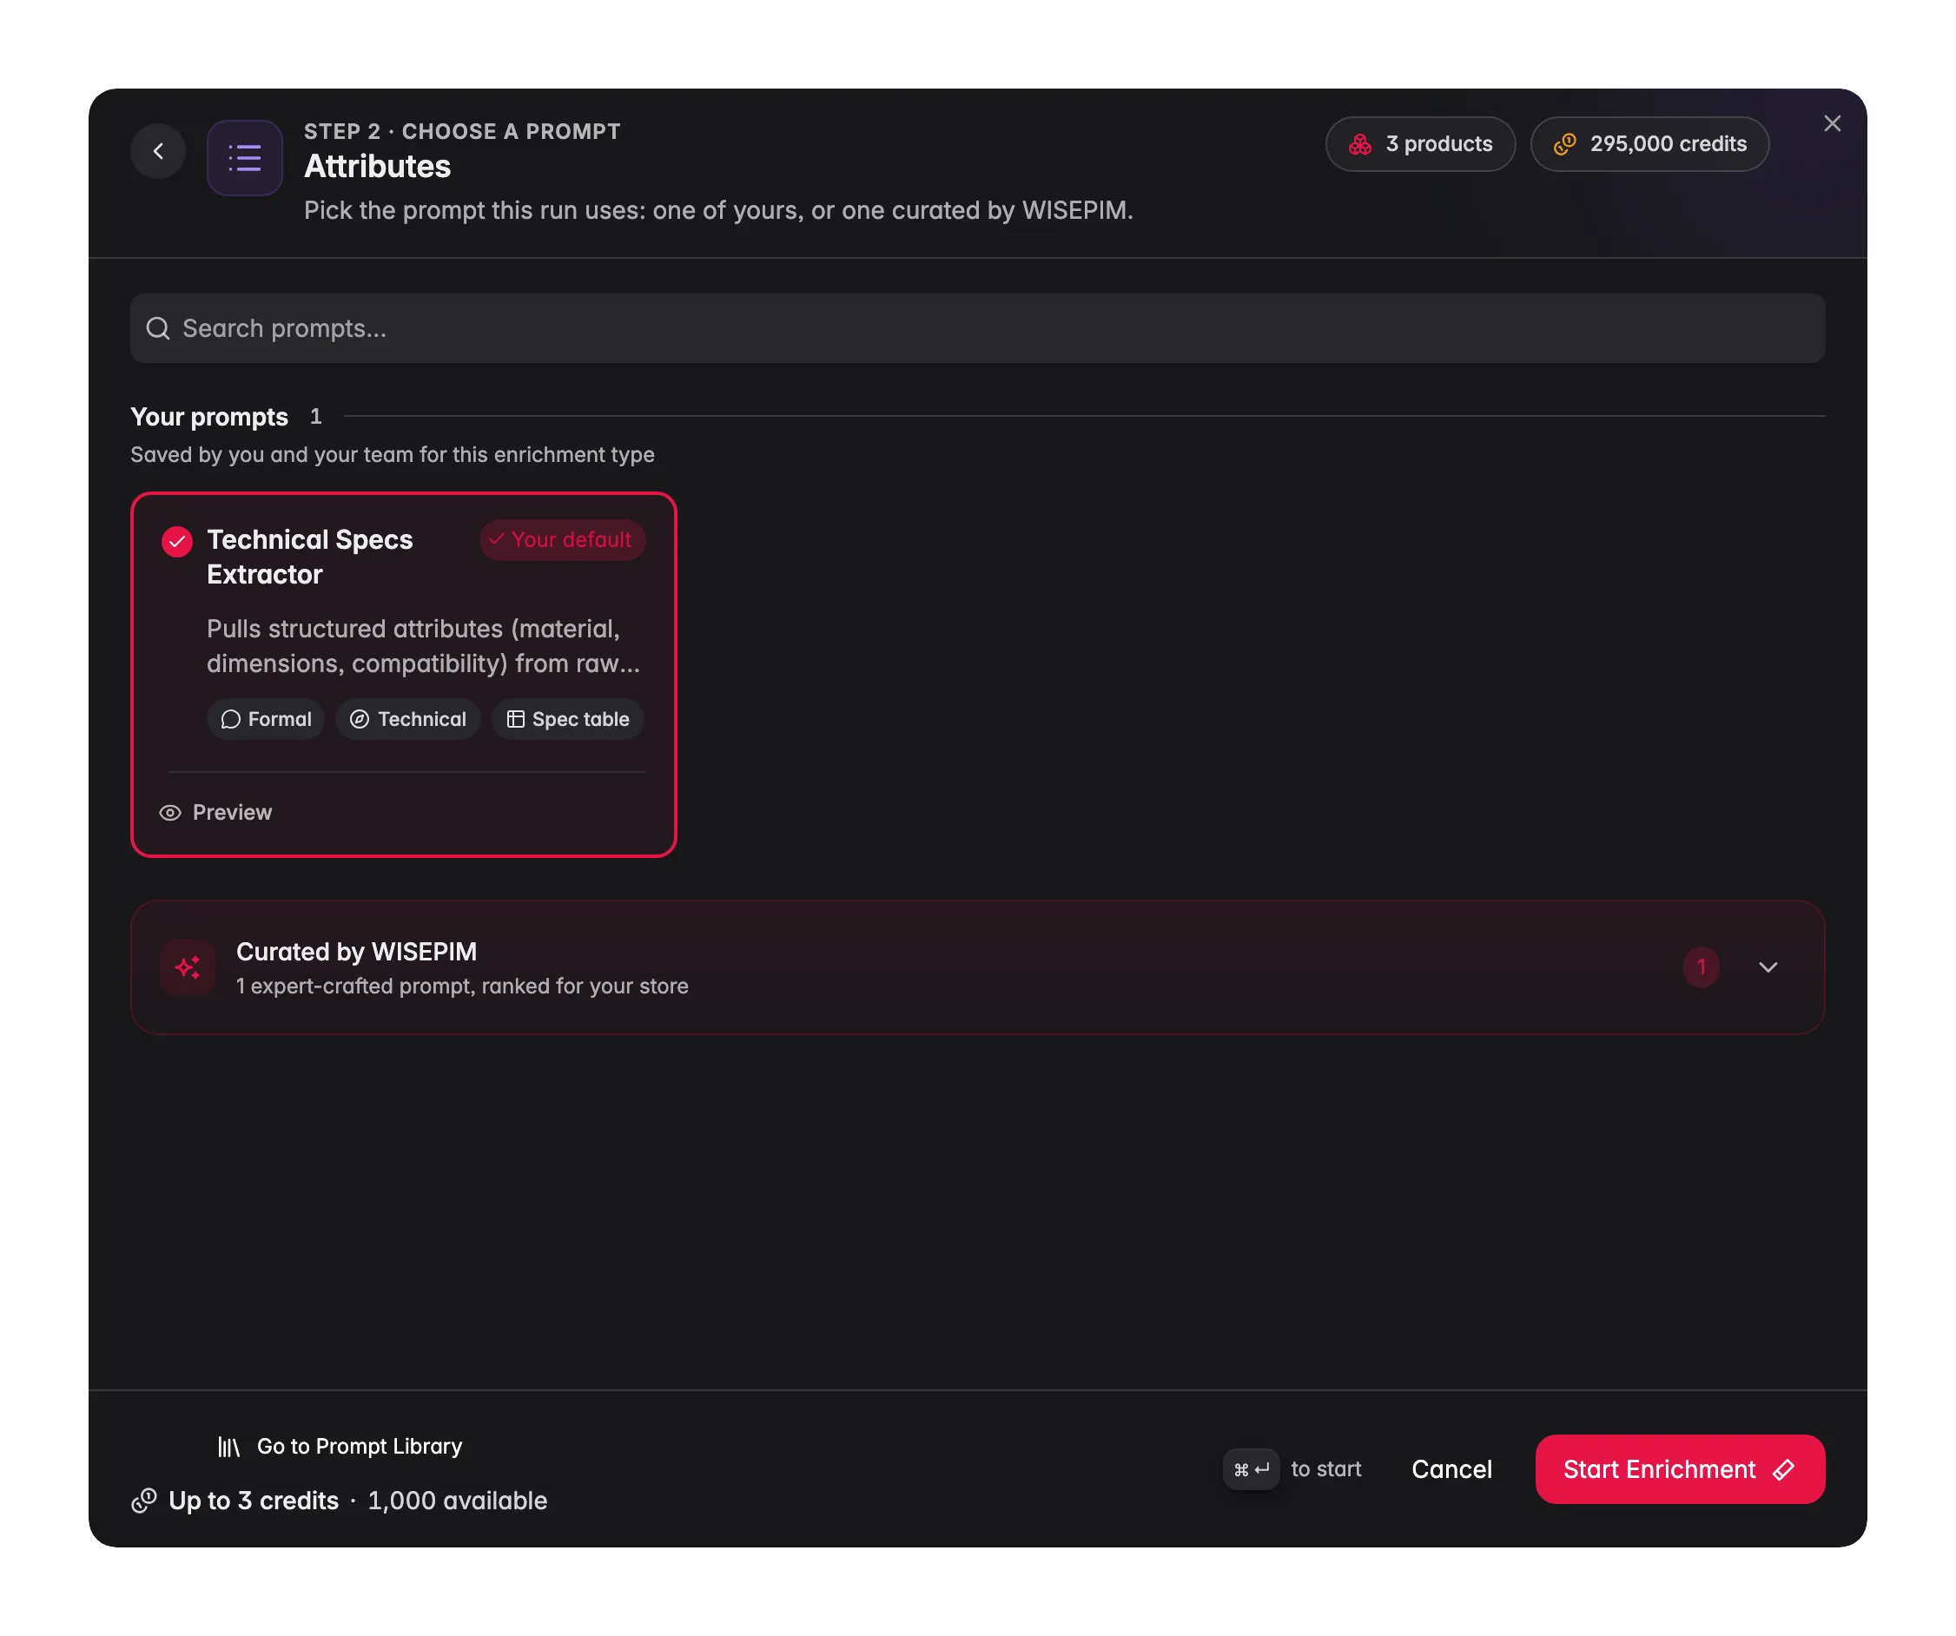This screenshot has height=1636, width=1956.
Task: Click the Spec table tag chip
Action: coord(567,719)
